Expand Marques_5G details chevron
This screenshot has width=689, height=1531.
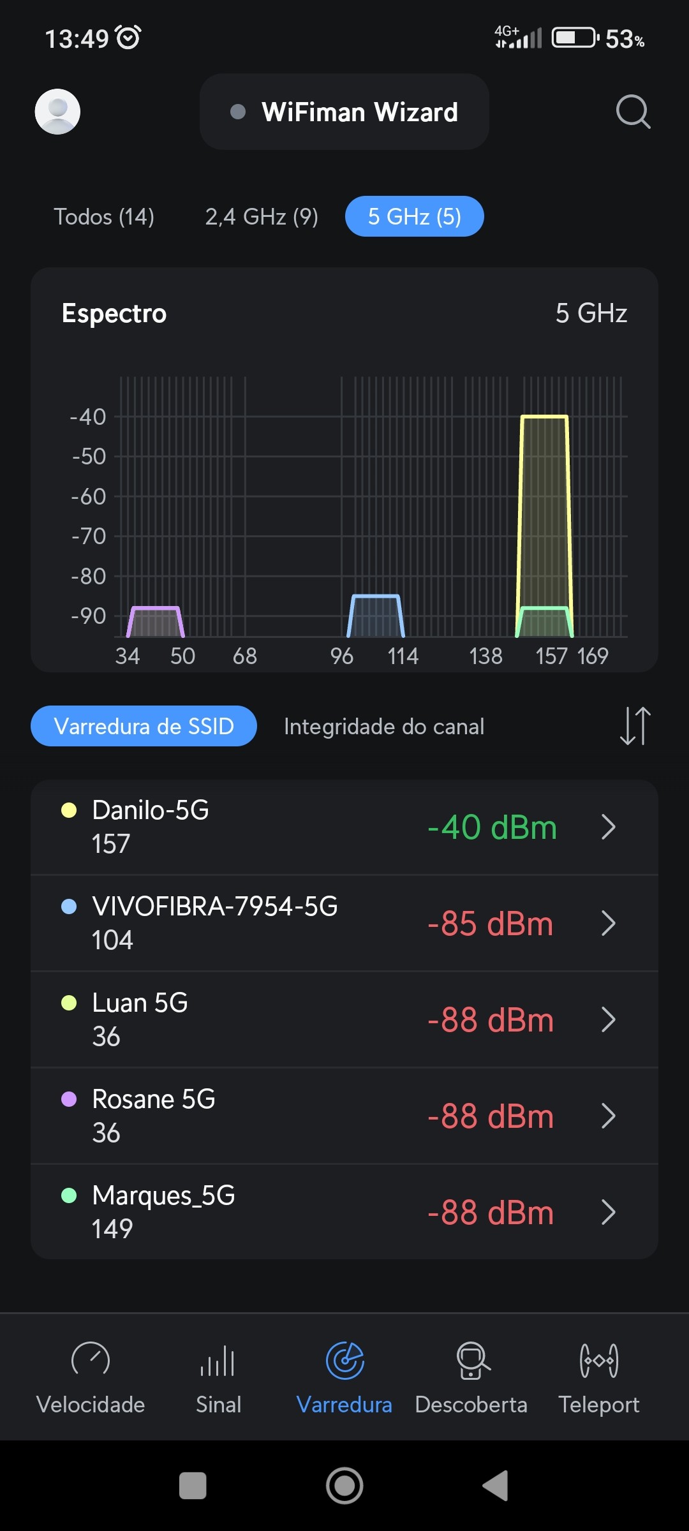tap(608, 1213)
